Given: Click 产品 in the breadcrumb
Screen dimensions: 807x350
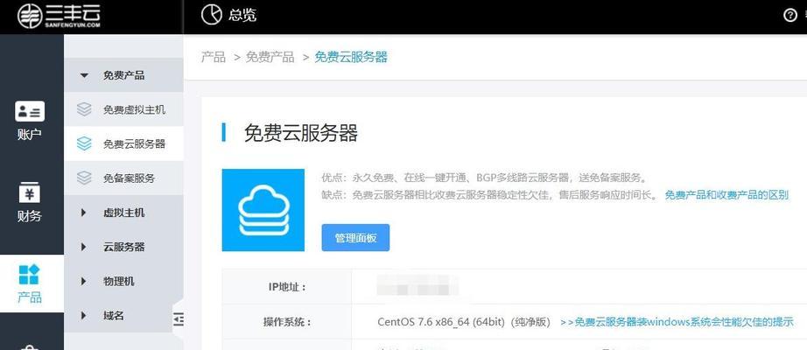Looking at the screenshot, I should tap(213, 57).
